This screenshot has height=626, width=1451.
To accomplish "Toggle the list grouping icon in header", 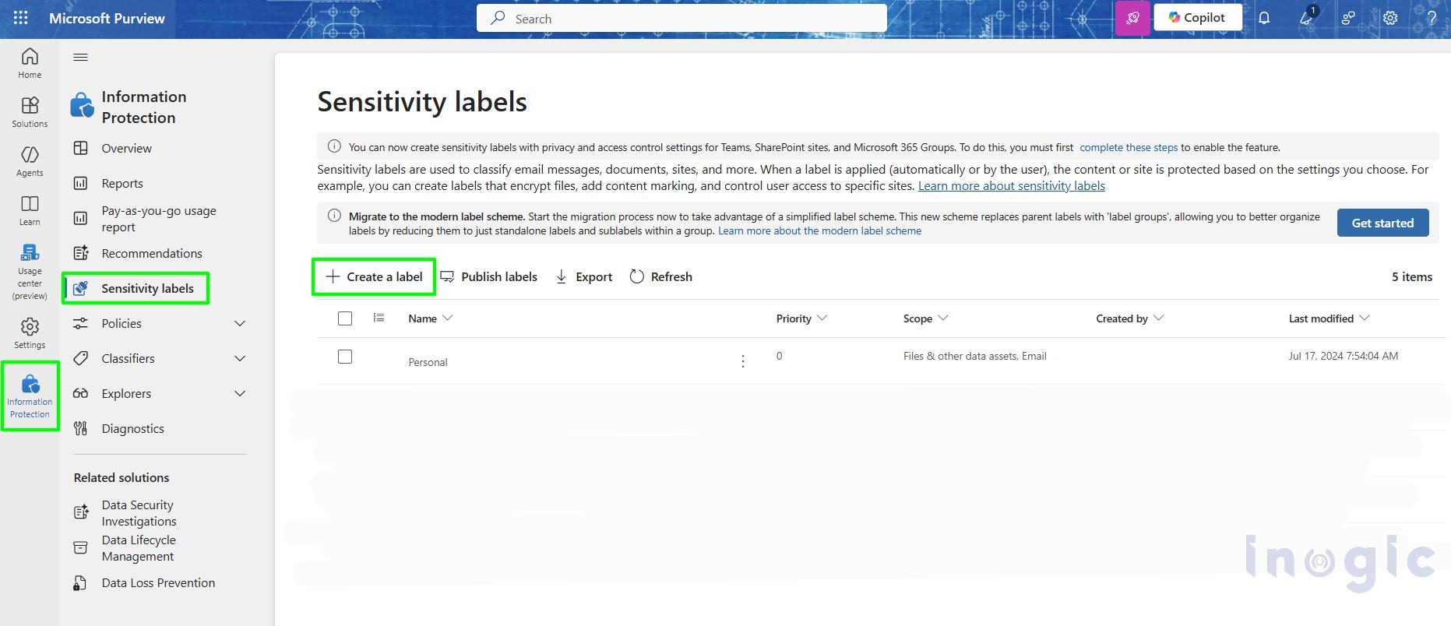I will (379, 318).
